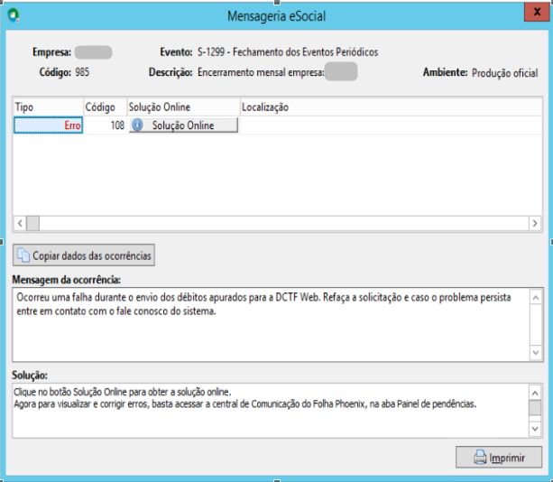Screen dimensions: 553x482
Task: Click up arrow of Solução text scrollbar
Action: (535, 393)
